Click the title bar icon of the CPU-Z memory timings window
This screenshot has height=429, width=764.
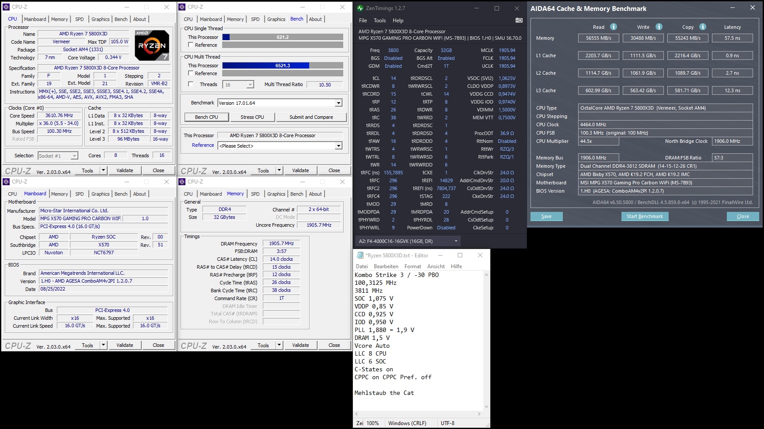pyautogui.click(x=182, y=182)
